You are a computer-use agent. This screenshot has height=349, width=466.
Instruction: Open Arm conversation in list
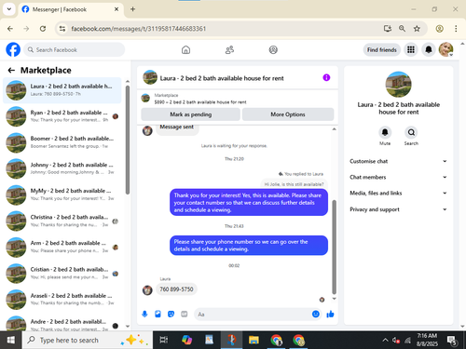click(62, 247)
